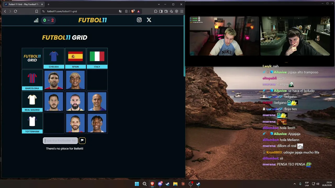The image size is (335, 188).
Task: Open the orange starburst taskbar app
Action: (183, 184)
